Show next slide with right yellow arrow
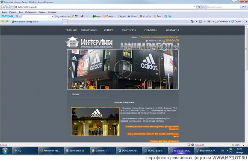Image resolution: width=248 pixels, height=161 pixels. 175,68
